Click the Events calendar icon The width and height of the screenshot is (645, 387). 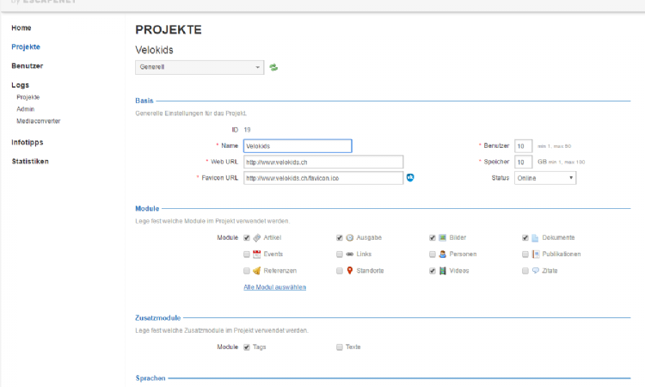point(257,254)
